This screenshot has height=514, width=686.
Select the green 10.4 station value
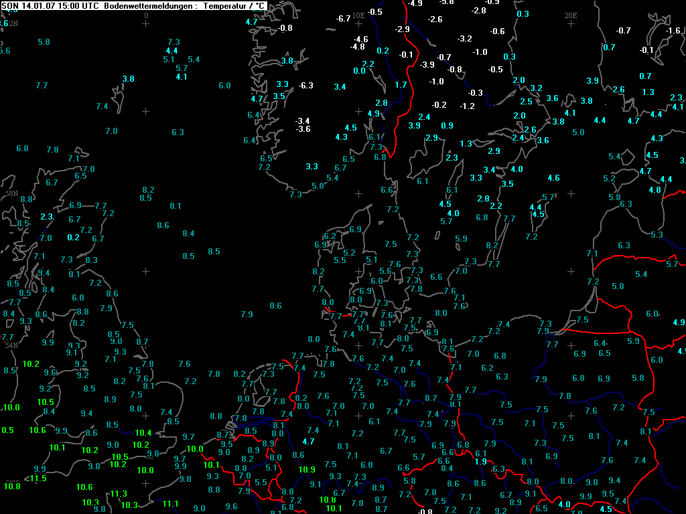coord(143,433)
